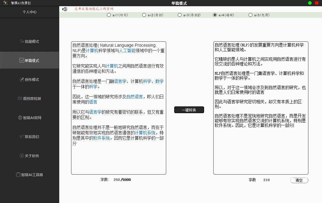Open 联系我们 in the sidebar
322x203 pixels.
click(29, 137)
